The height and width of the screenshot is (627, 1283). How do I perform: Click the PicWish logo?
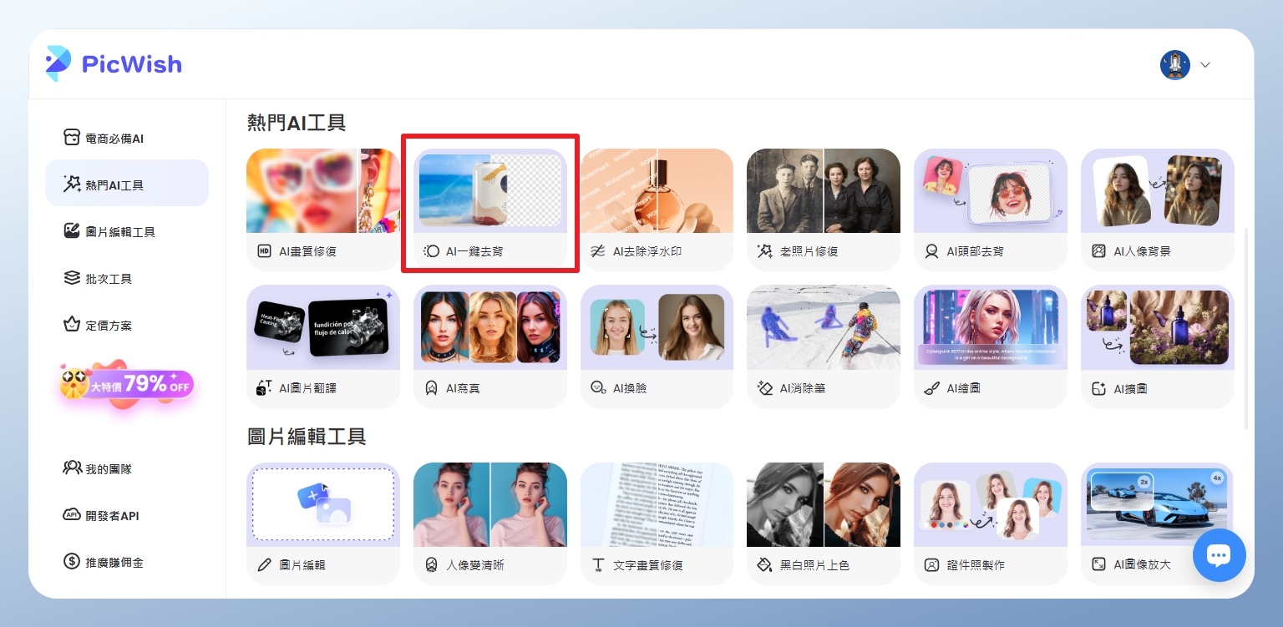[x=114, y=64]
